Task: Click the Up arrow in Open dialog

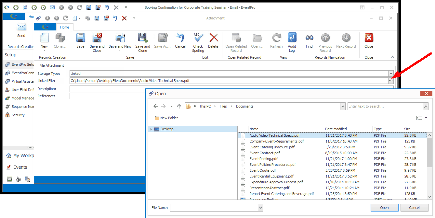Action: point(179,106)
